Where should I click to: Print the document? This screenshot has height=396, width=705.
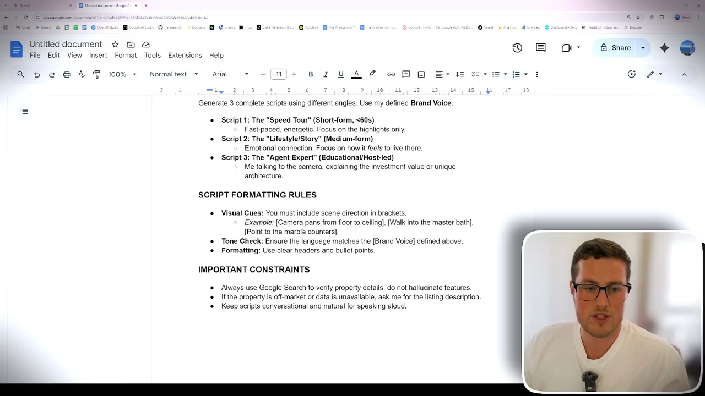coord(67,74)
